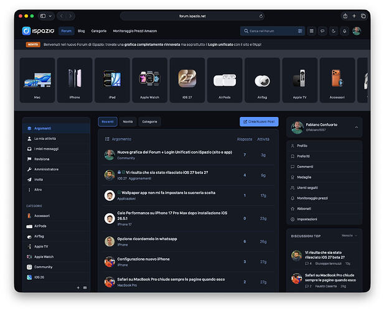Open notifications bell icon

[345, 31]
